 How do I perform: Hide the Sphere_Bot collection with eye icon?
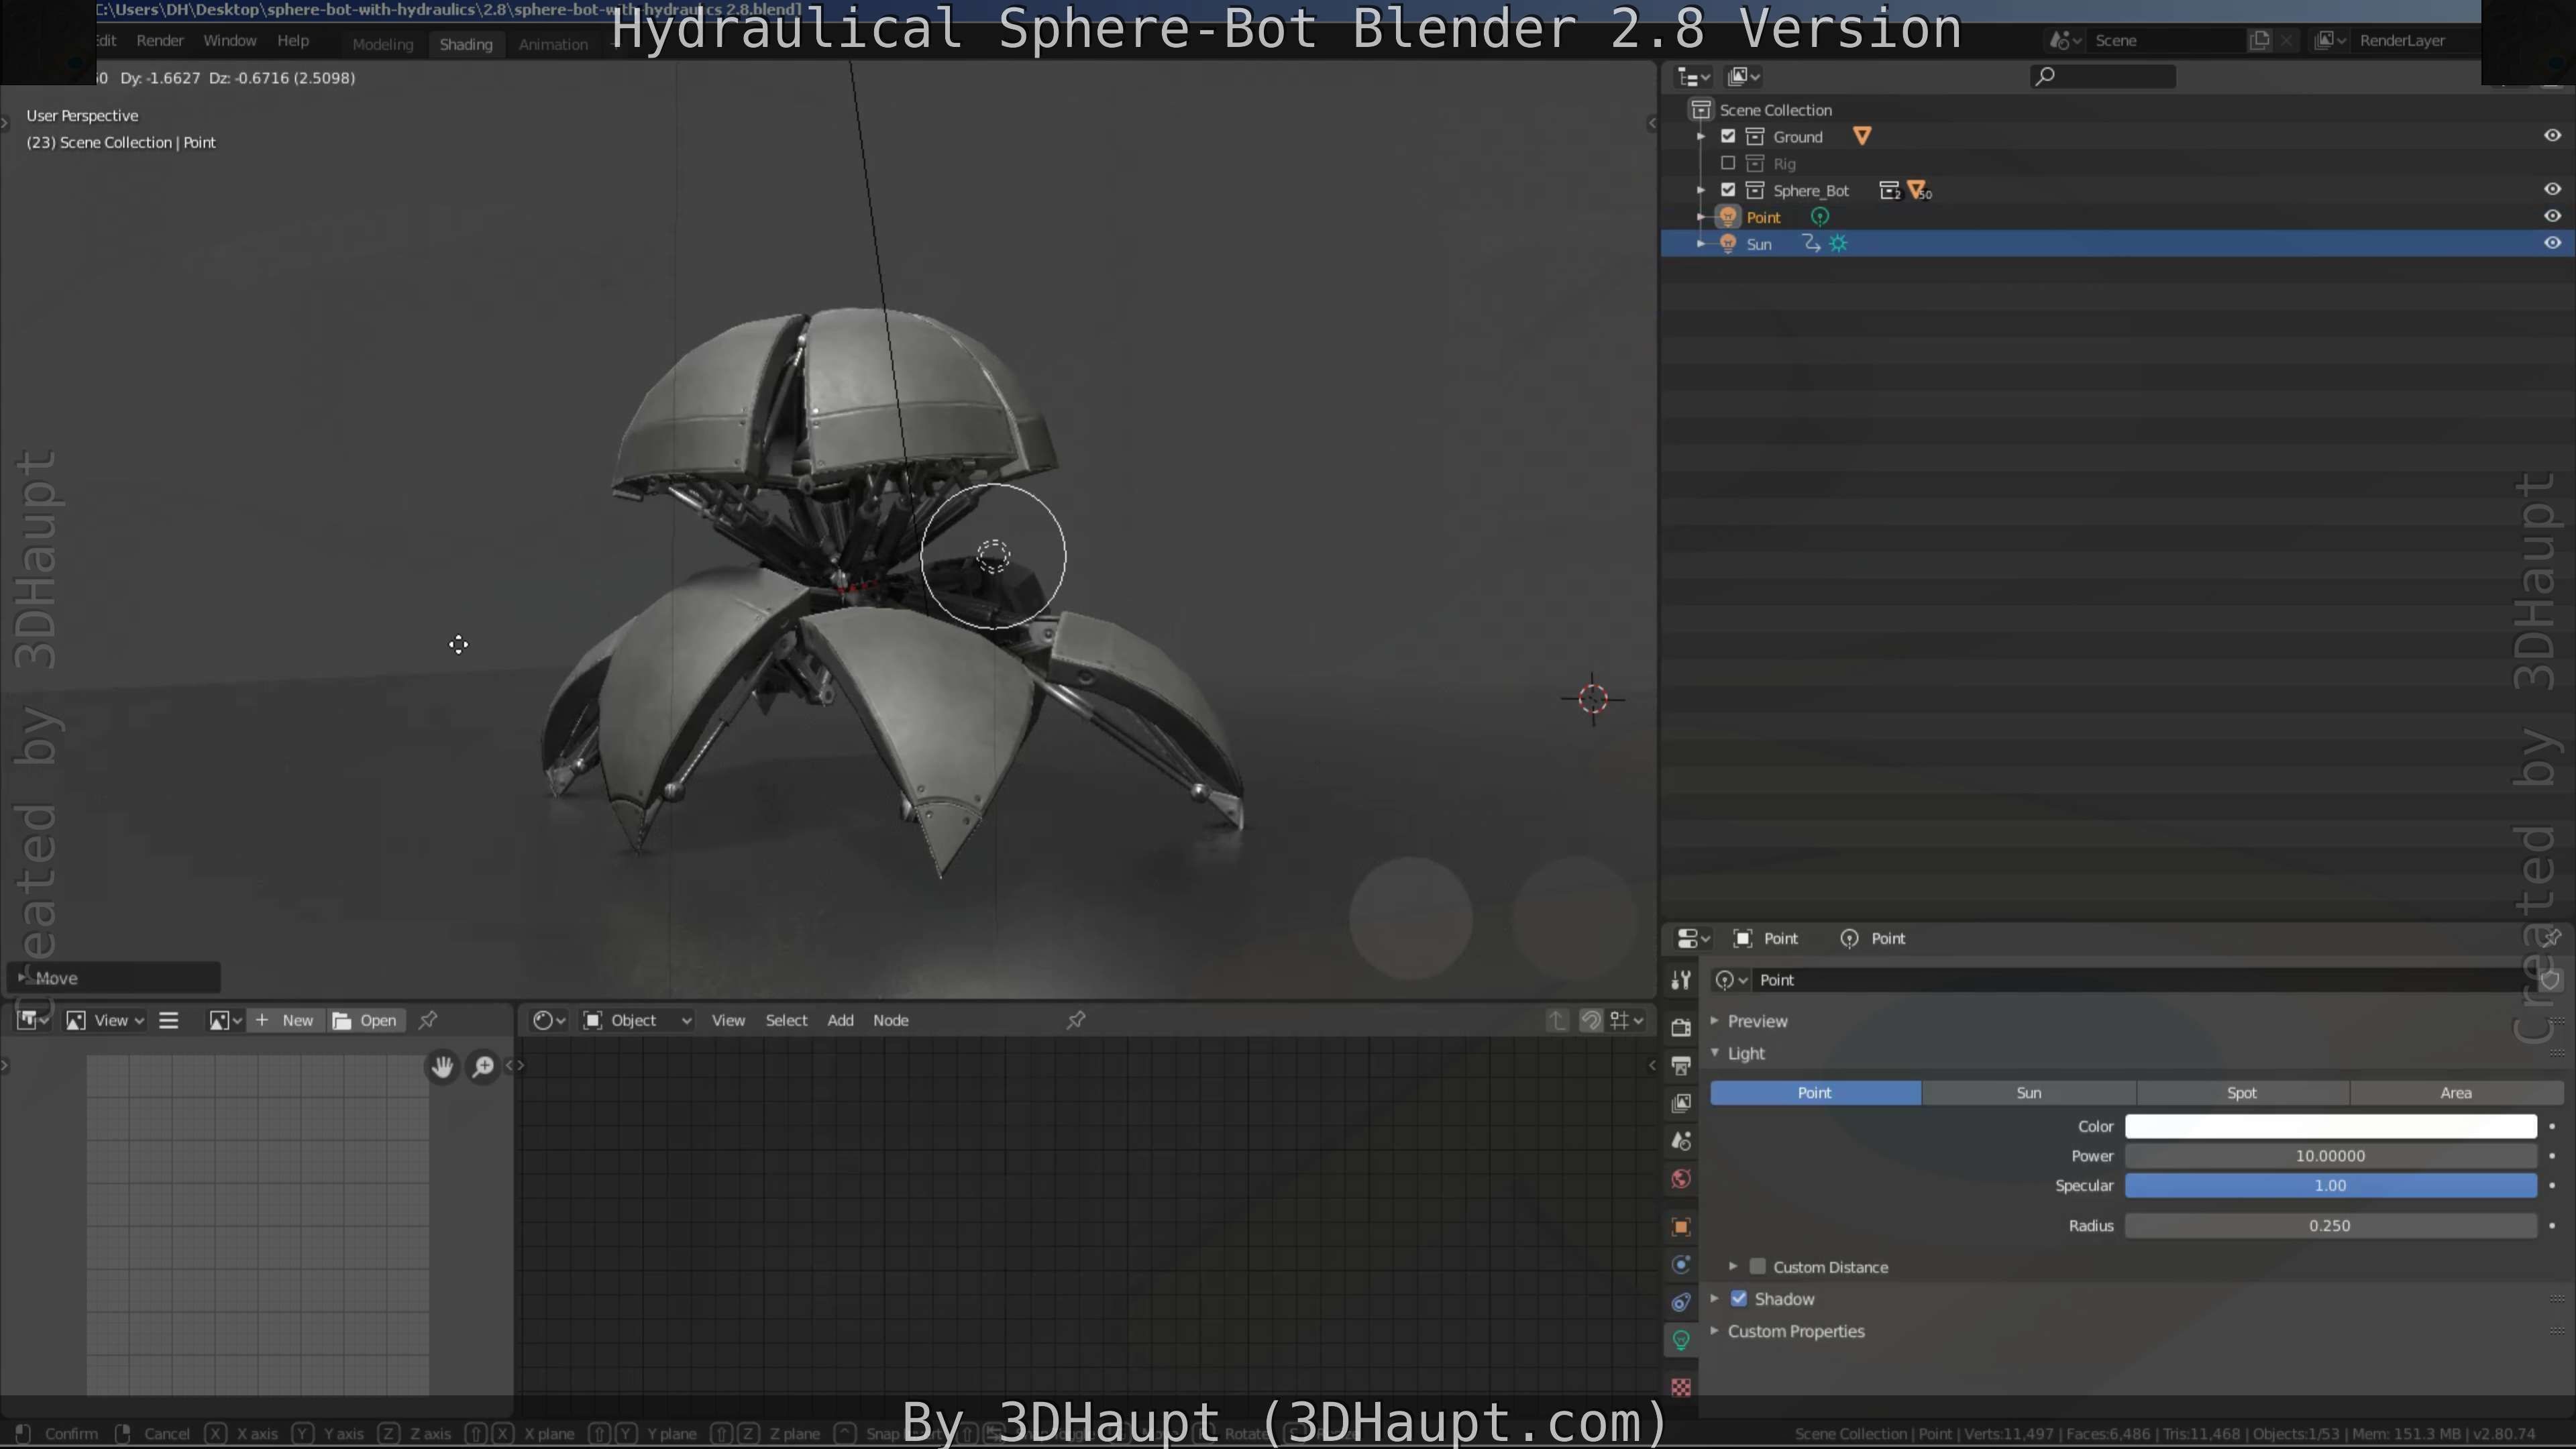point(2552,189)
